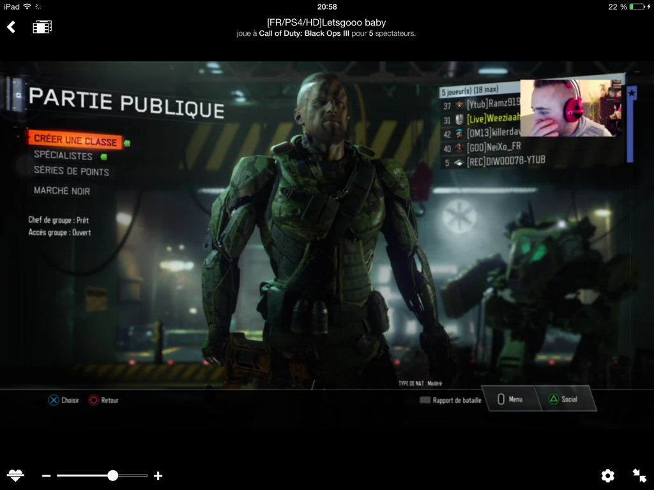Click the circle Retour icon
This screenshot has width=654, height=490.
coord(93,400)
